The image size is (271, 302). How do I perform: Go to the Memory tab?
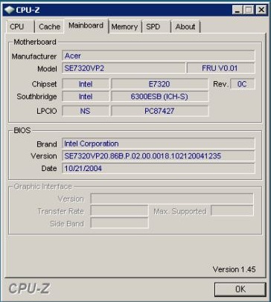(x=124, y=27)
